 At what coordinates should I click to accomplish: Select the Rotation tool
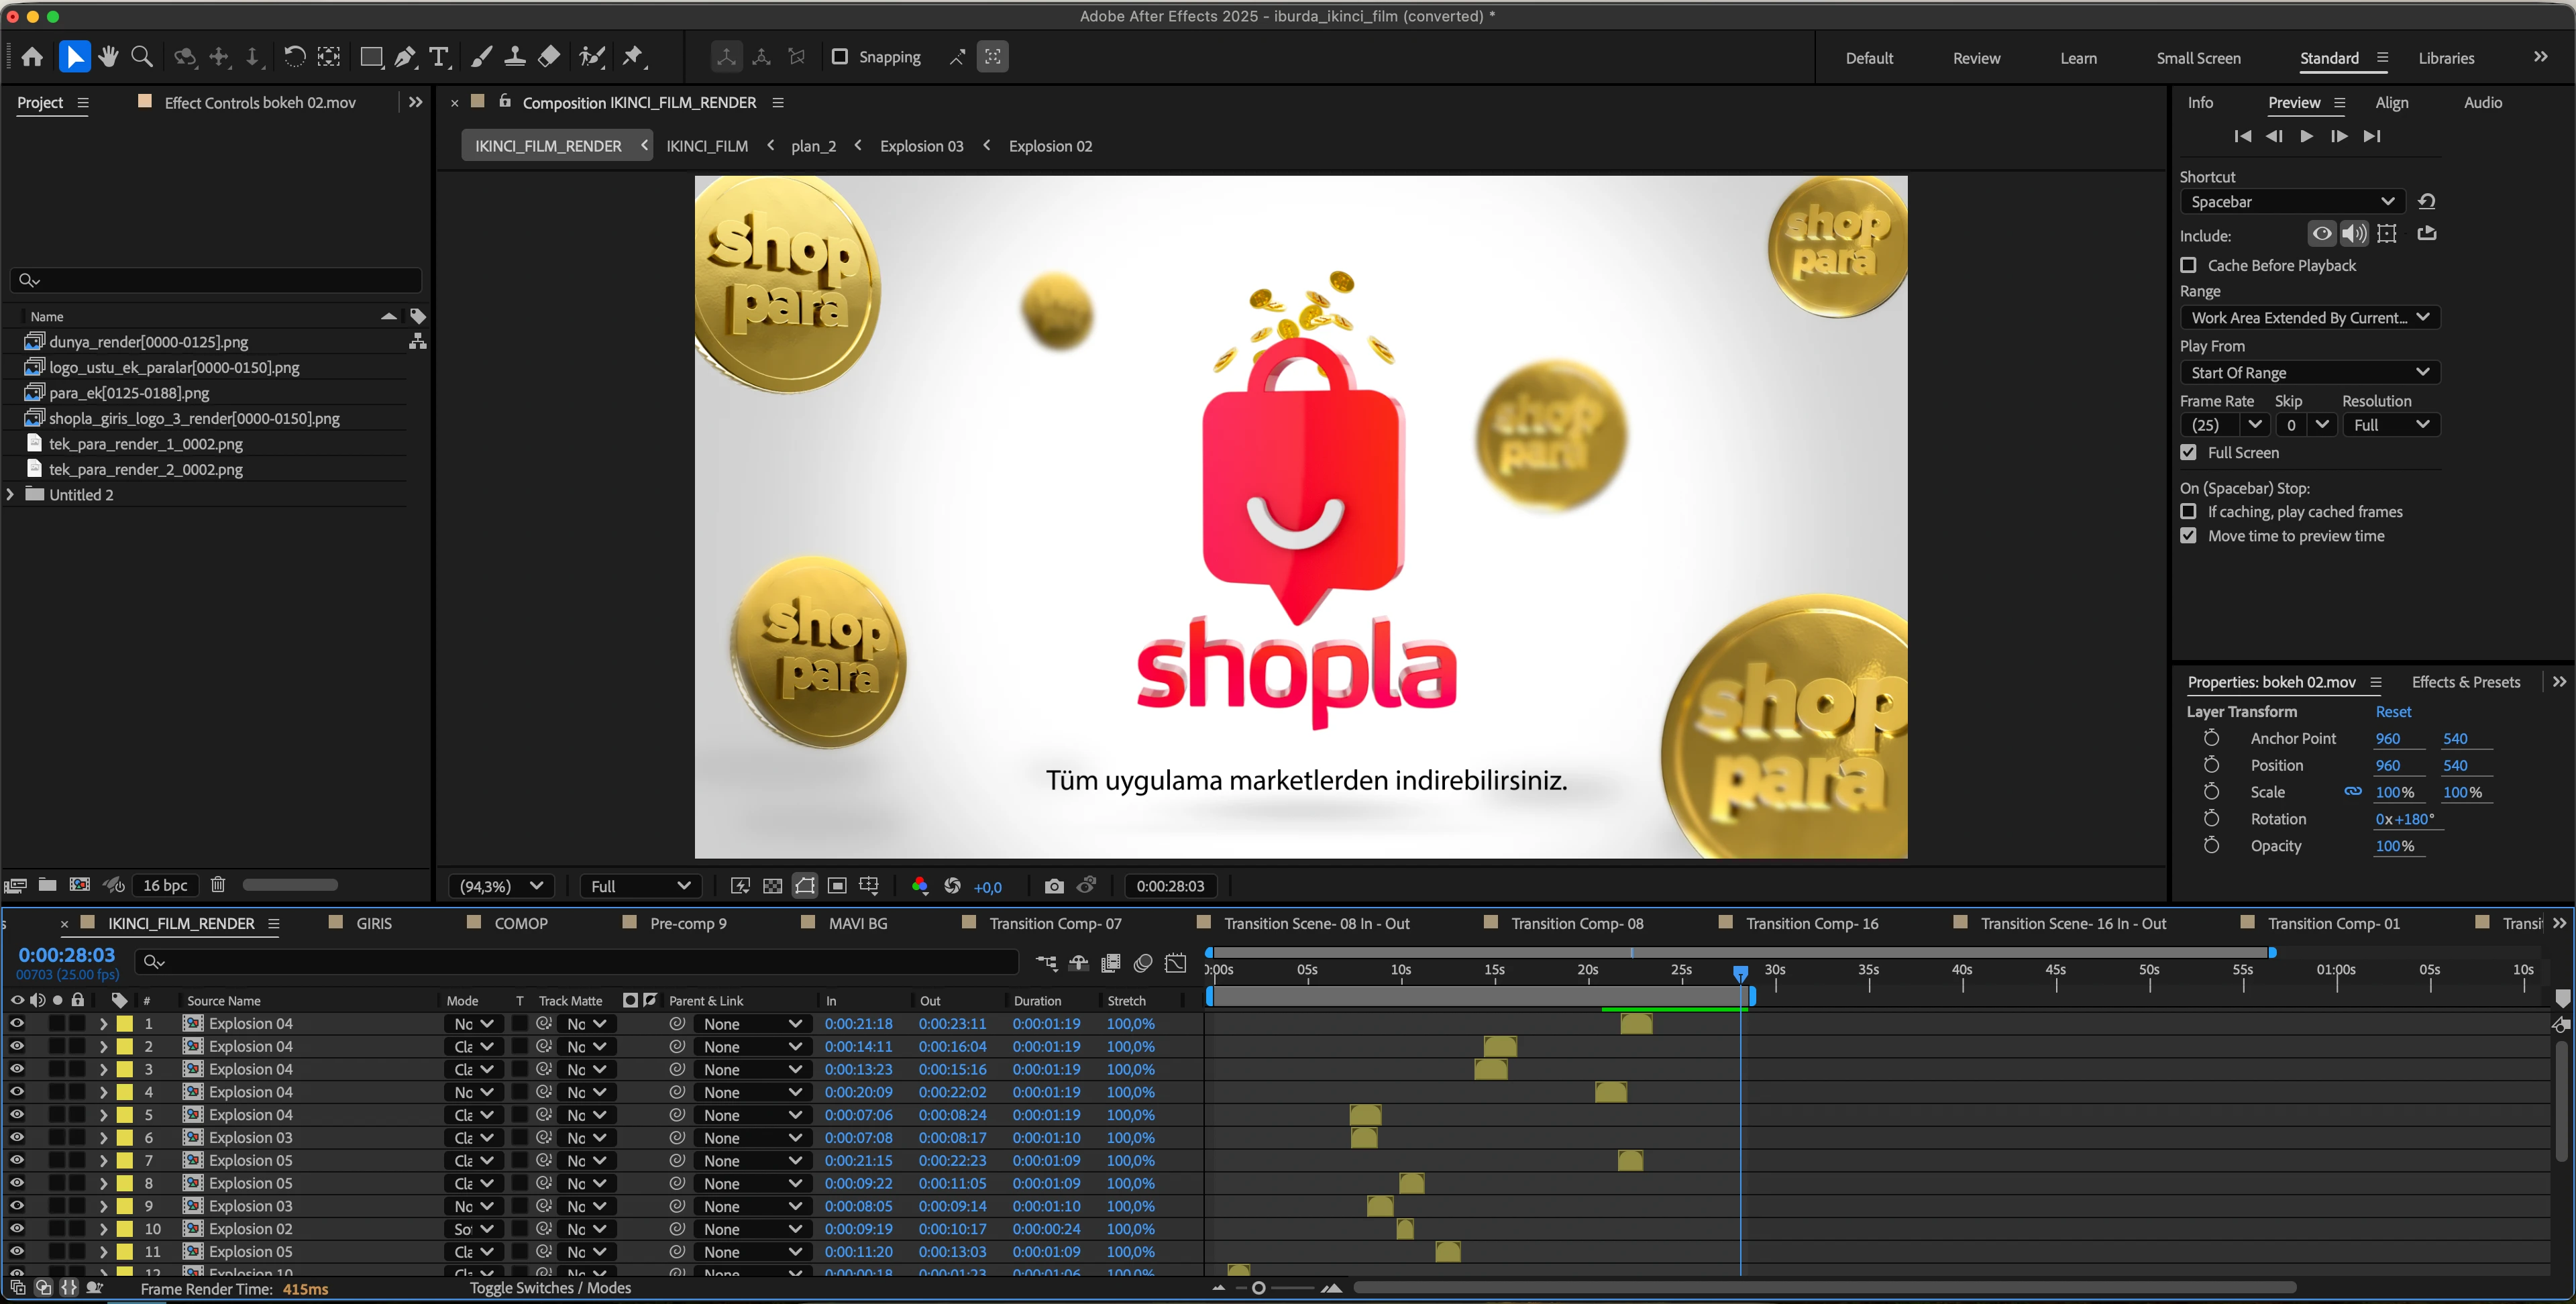(294, 57)
